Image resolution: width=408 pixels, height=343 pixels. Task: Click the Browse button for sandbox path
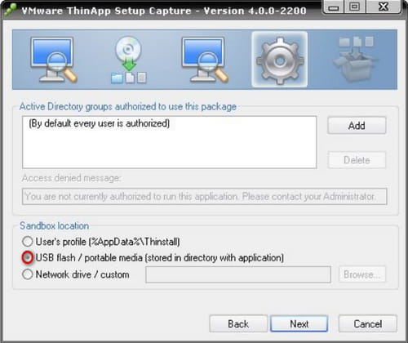click(x=362, y=274)
